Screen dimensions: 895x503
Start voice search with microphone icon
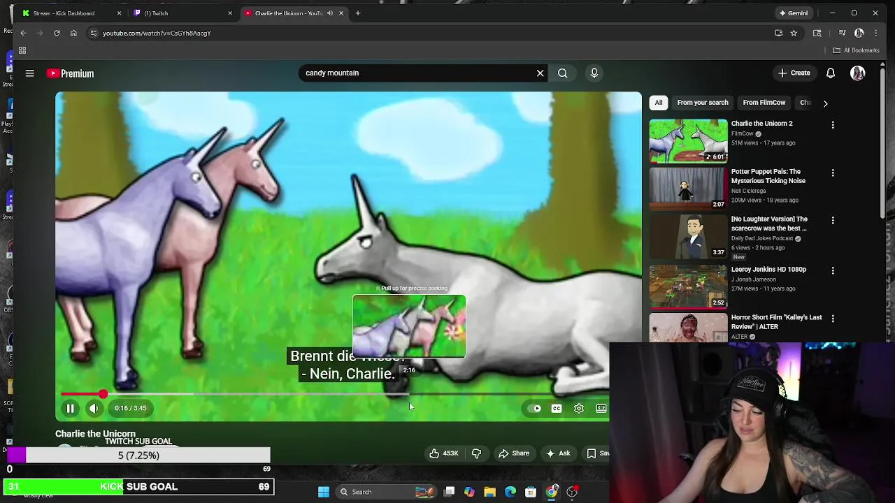pyautogui.click(x=594, y=73)
